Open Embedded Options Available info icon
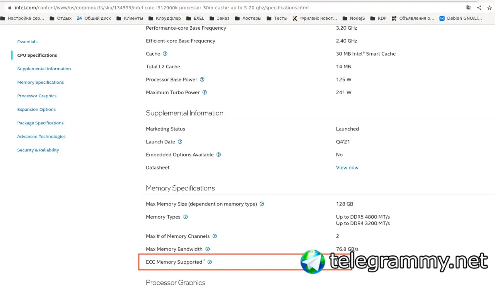Screen dimensions: 495x285 click(x=218, y=154)
